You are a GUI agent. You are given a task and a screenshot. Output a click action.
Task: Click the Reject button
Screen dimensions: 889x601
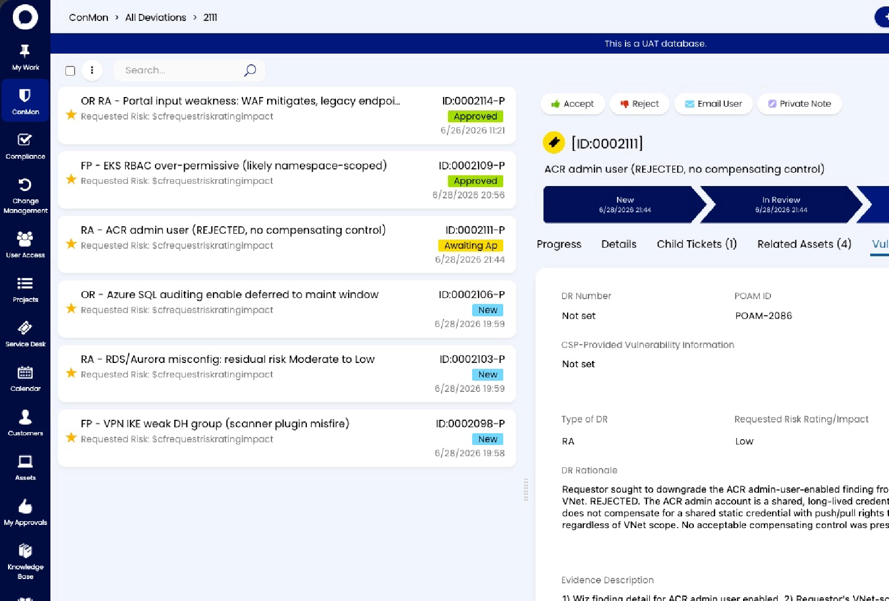(640, 103)
